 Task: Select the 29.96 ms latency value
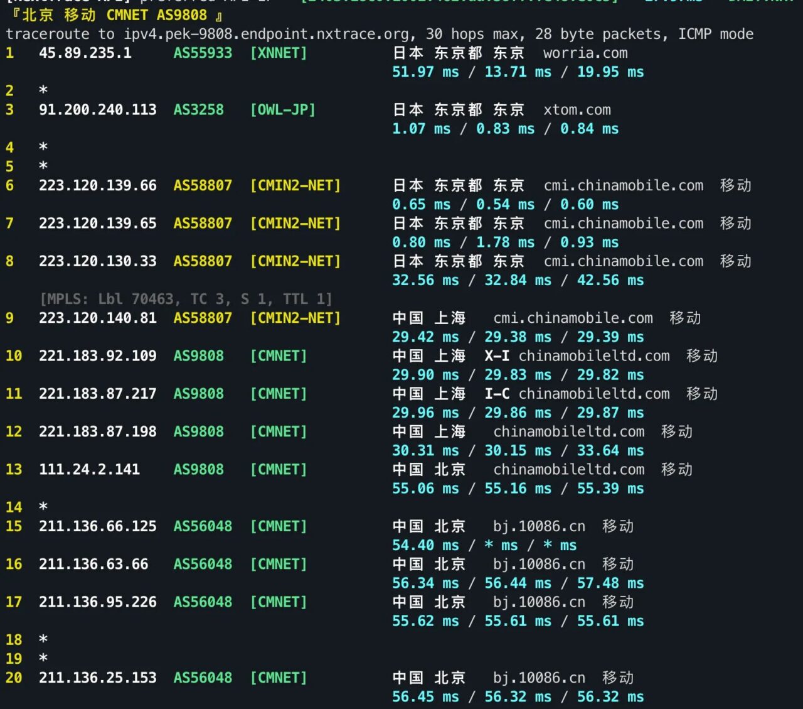pos(425,413)
